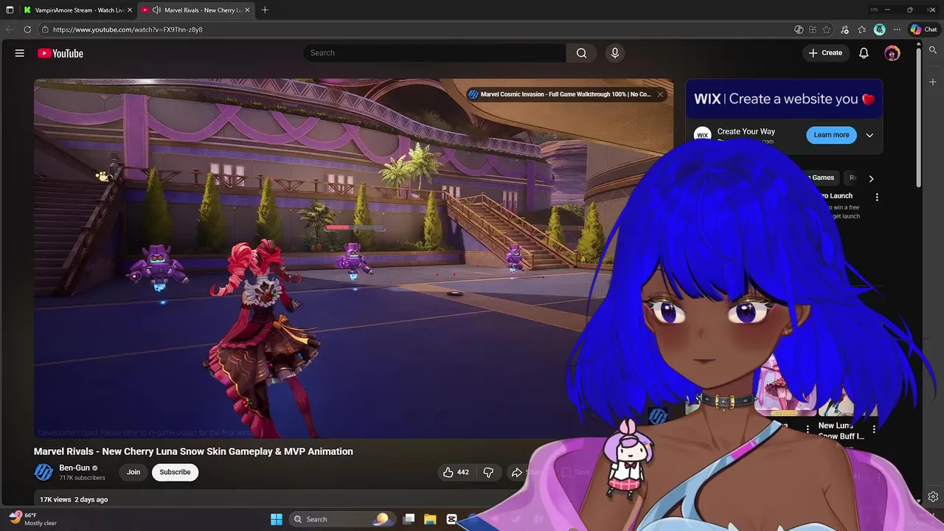Share the video via the arrow icon
944x531 pixels.
(517, 472)
